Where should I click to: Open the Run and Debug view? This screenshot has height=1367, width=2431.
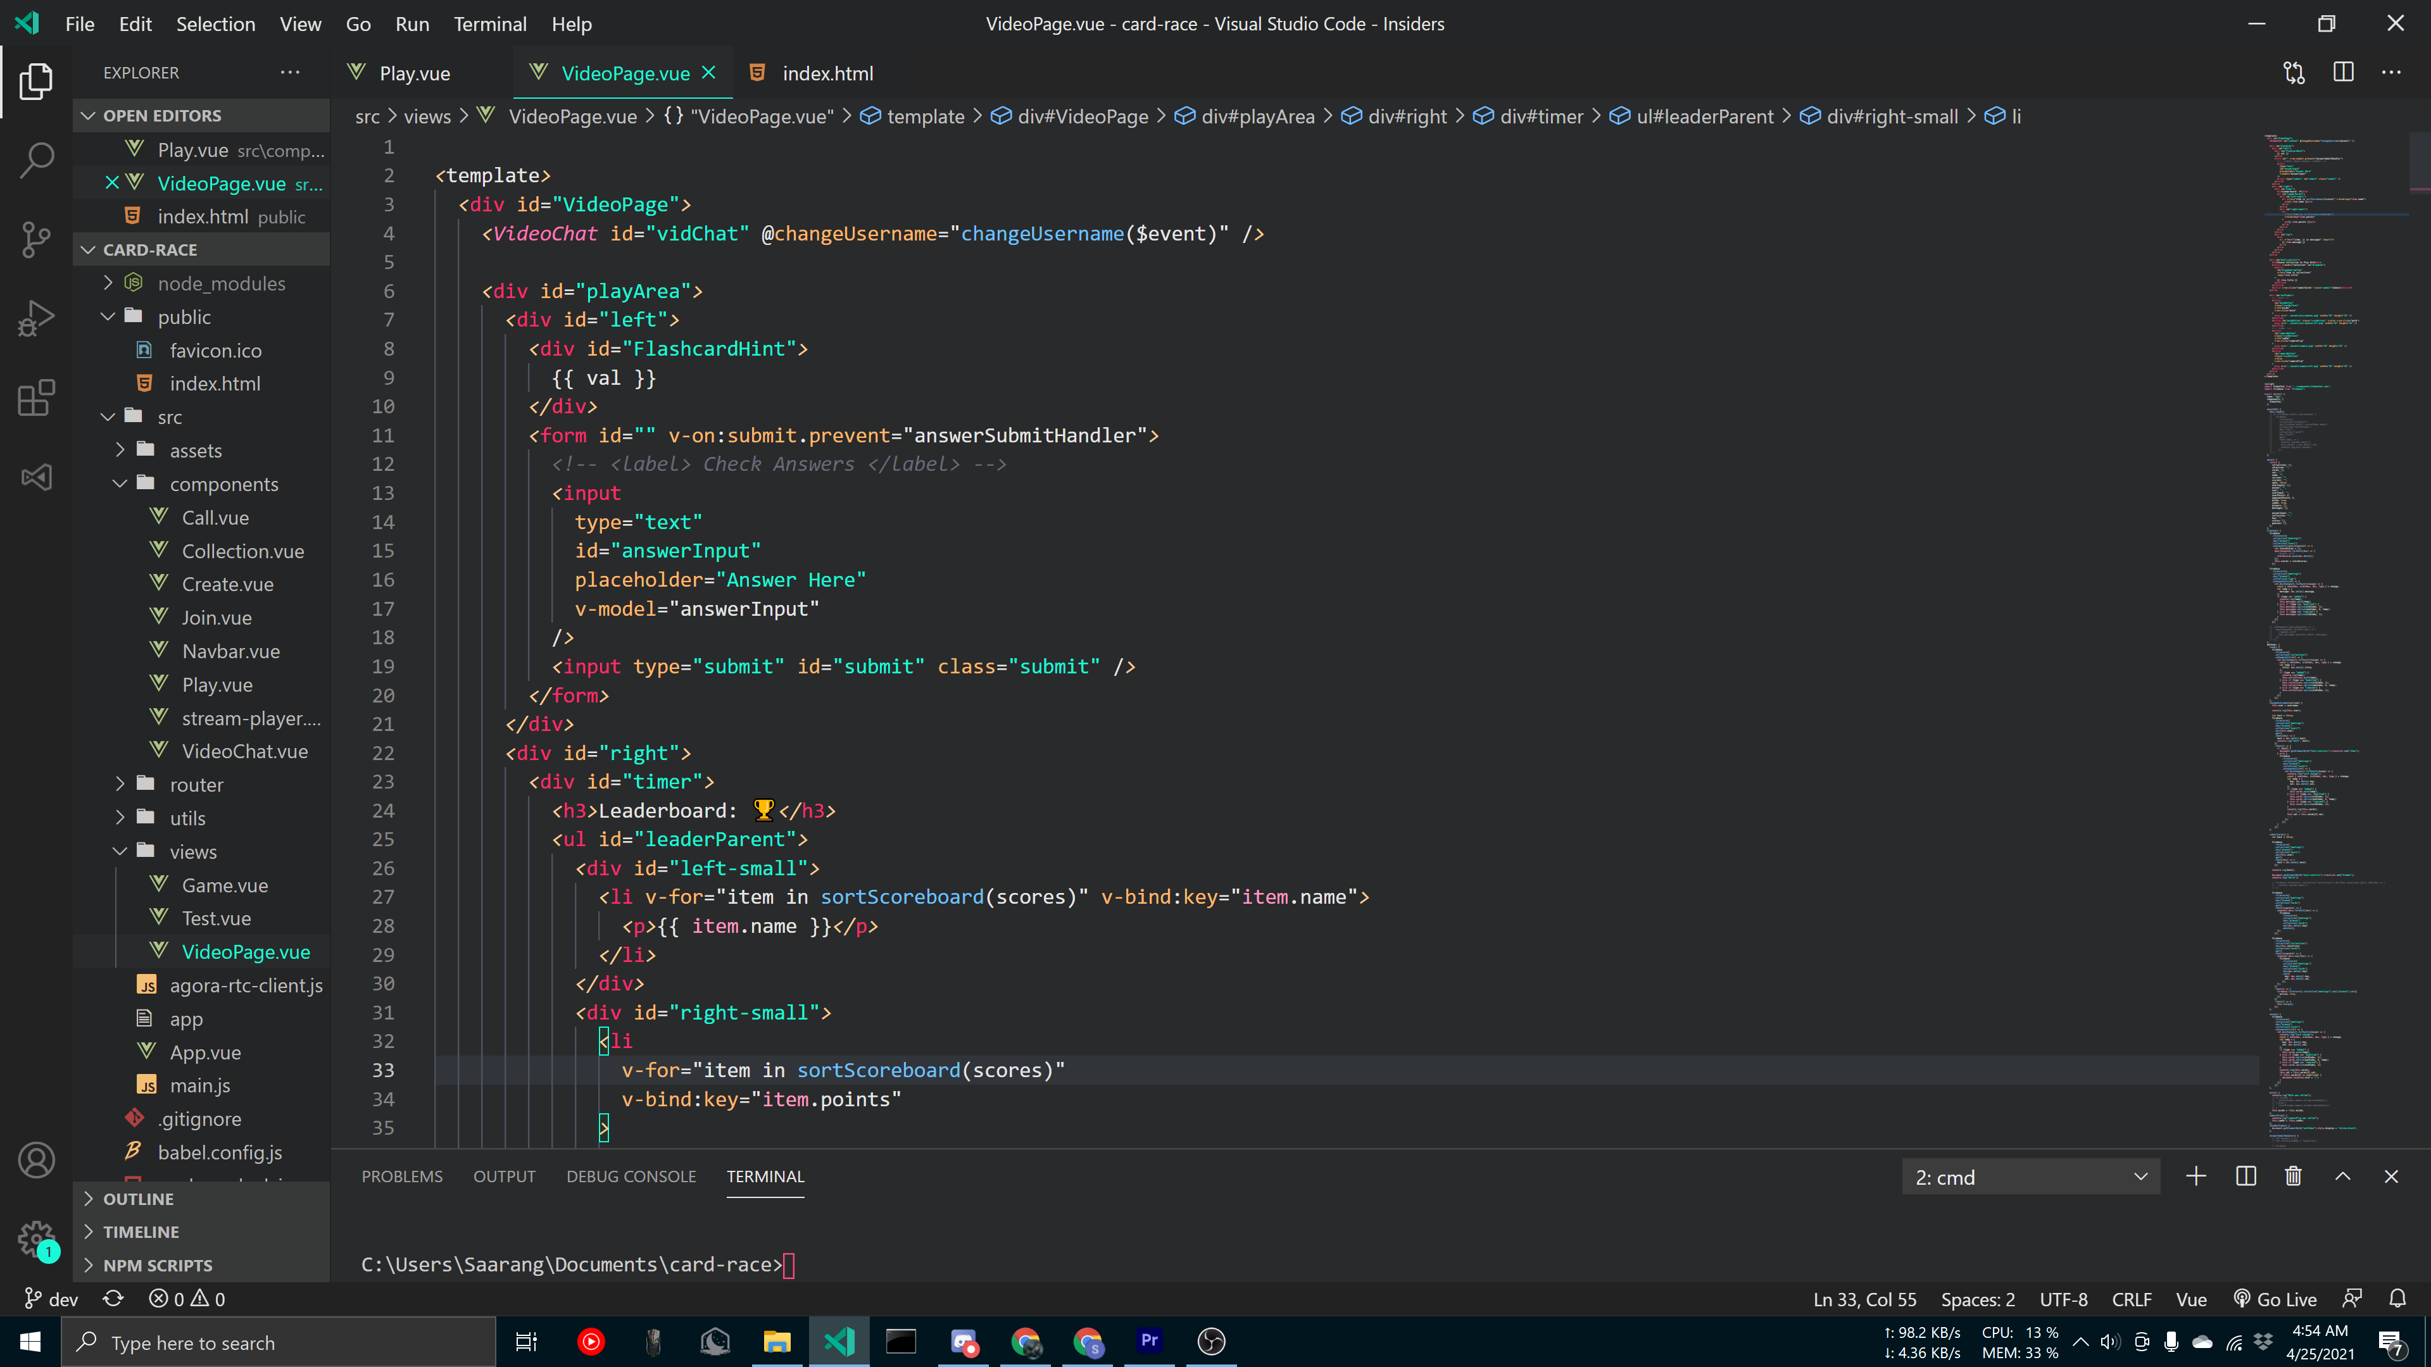[36, 318]
